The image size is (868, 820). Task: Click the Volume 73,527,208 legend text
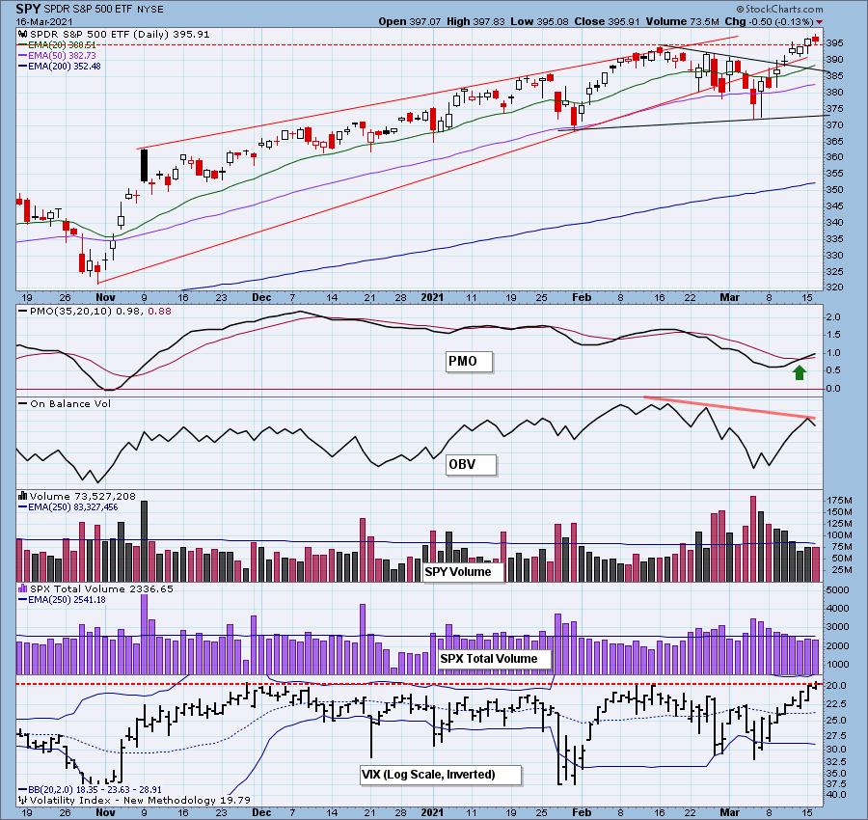(83, 496)
